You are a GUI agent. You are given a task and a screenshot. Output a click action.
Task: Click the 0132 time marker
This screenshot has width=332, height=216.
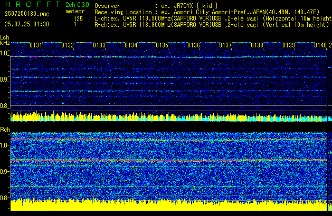(x=68, y=45)
